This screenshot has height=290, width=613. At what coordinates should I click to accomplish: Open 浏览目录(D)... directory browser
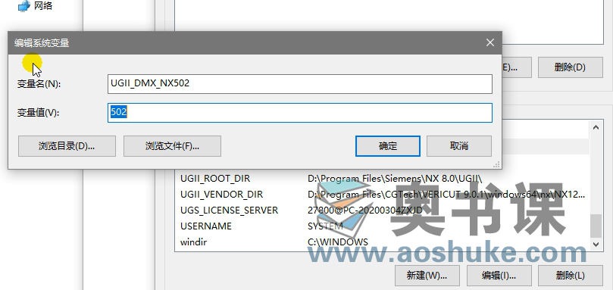pyautogui.click(x=67, y=146)
